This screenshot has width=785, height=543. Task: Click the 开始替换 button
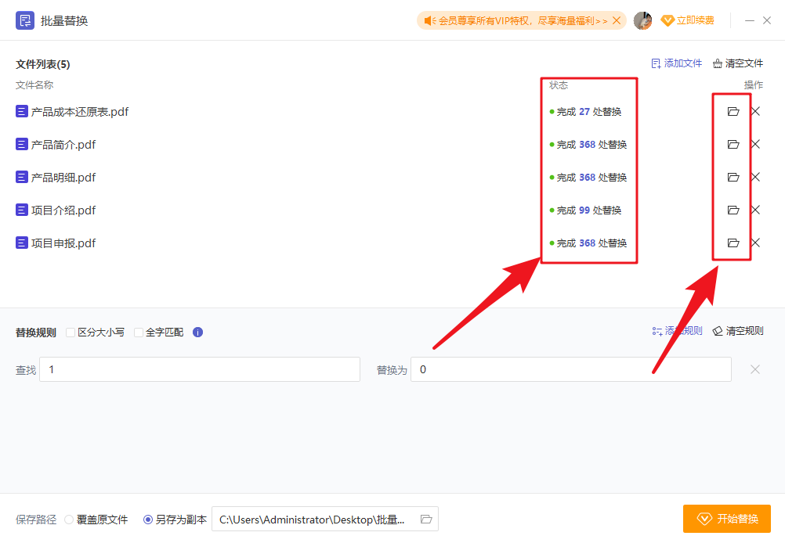[x=725, y=518]
